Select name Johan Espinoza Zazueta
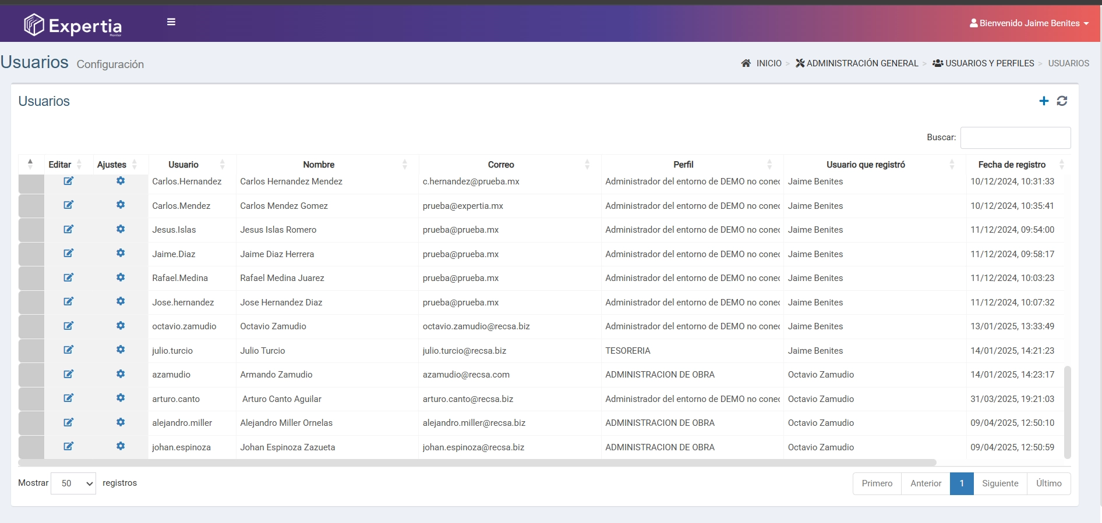 coord(288,447)
